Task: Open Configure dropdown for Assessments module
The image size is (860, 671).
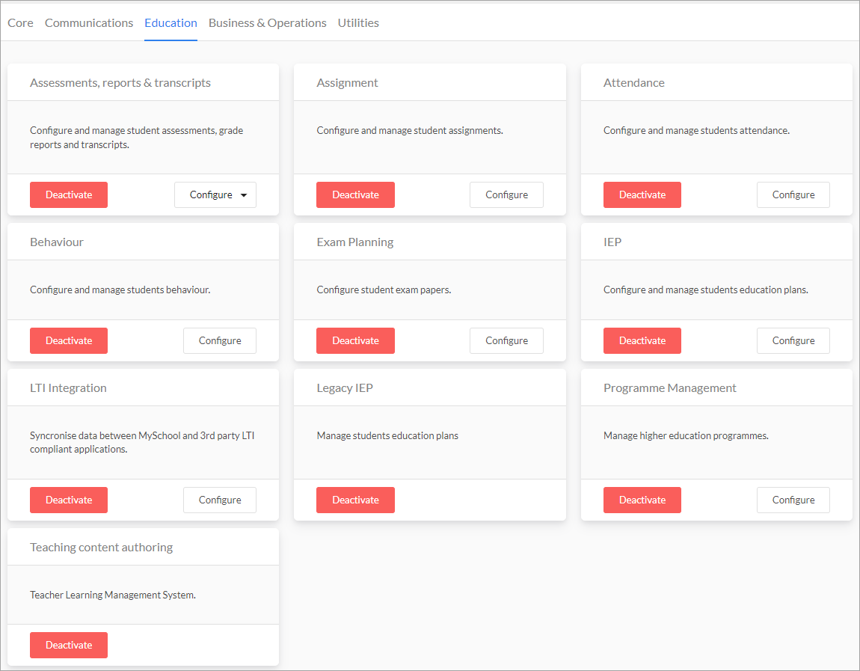Action: coord(215,194)
